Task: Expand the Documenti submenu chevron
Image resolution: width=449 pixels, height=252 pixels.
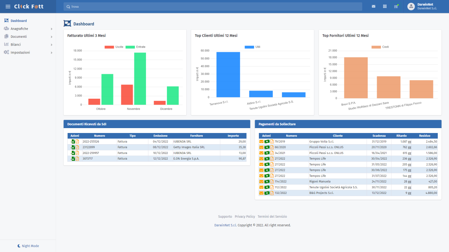Action: coord(51,37)
